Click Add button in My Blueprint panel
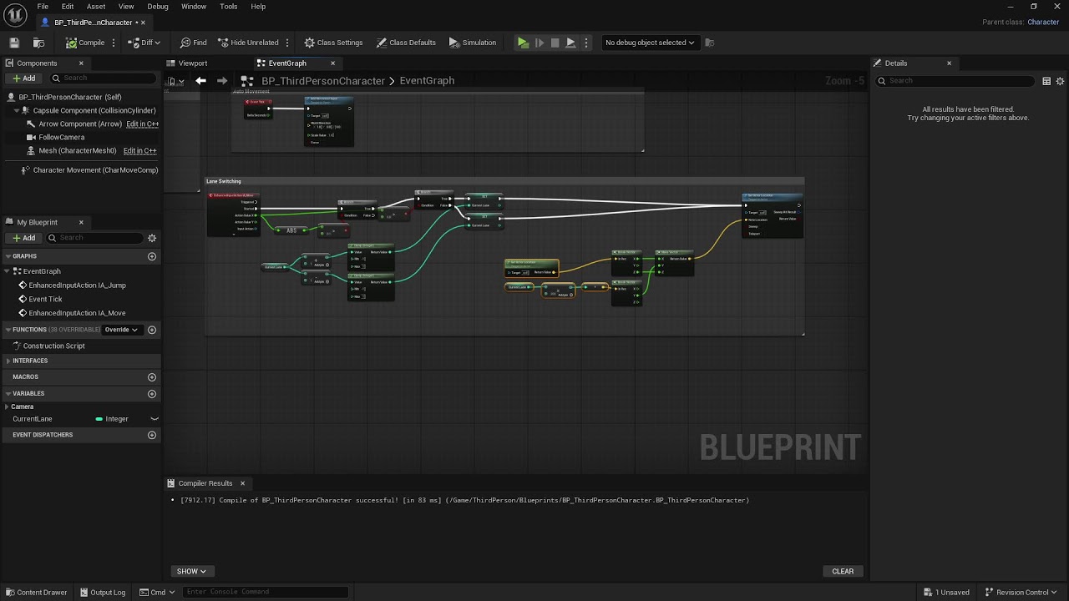Viewport: 1069px width, 601px height. click(x=23, y=238)
